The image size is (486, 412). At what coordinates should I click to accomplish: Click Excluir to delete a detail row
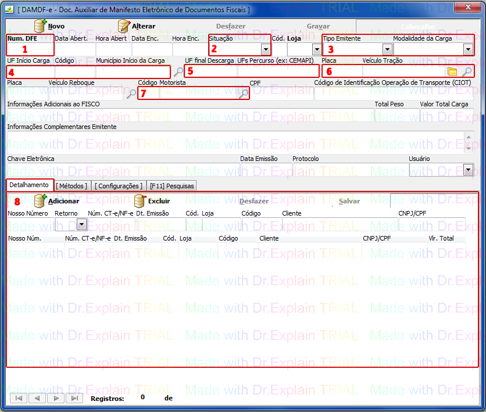tap(152, 201)
